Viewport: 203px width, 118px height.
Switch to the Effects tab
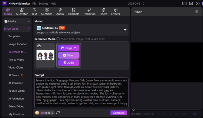[116, 12]
